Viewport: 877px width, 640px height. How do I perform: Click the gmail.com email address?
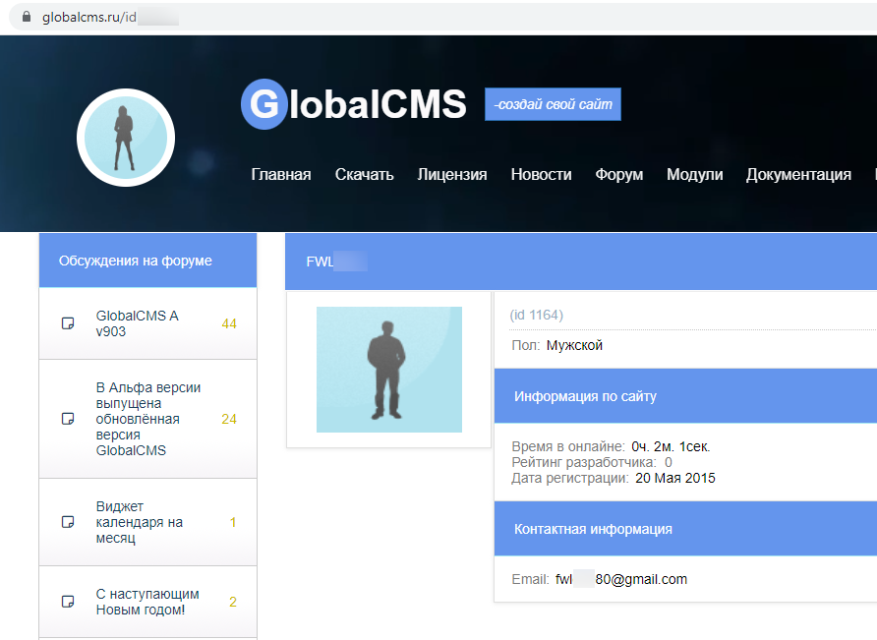[620, 579]
